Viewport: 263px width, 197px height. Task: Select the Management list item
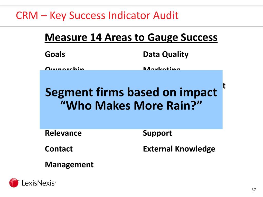[x=69, y=165]
